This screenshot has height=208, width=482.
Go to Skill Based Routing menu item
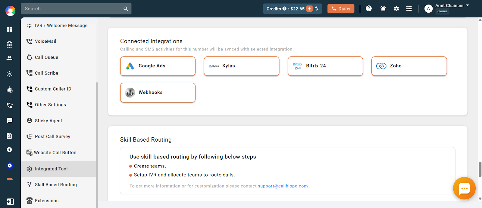tap(58, 185)
